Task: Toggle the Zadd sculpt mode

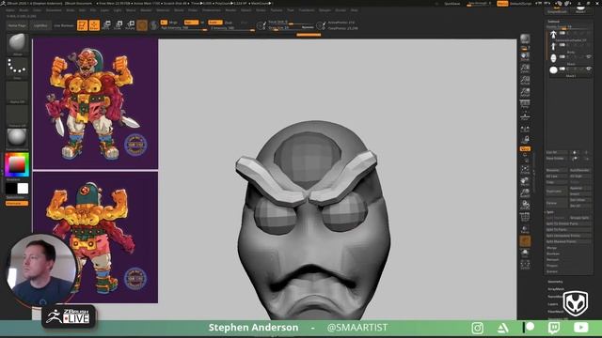Action: (215, 23)
